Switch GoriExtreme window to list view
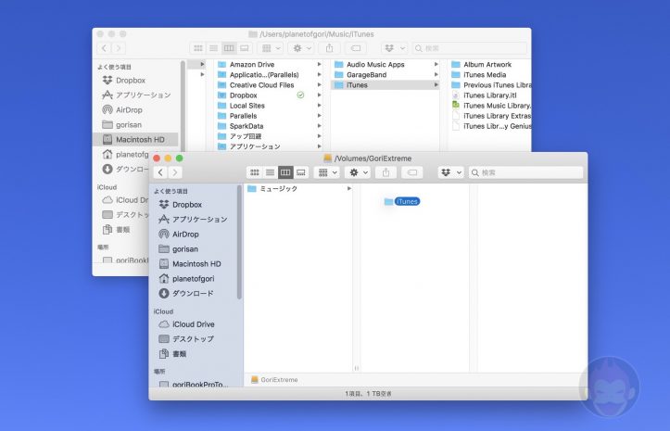The width and height of the screenshot is (670, 431). coord(270,173)
